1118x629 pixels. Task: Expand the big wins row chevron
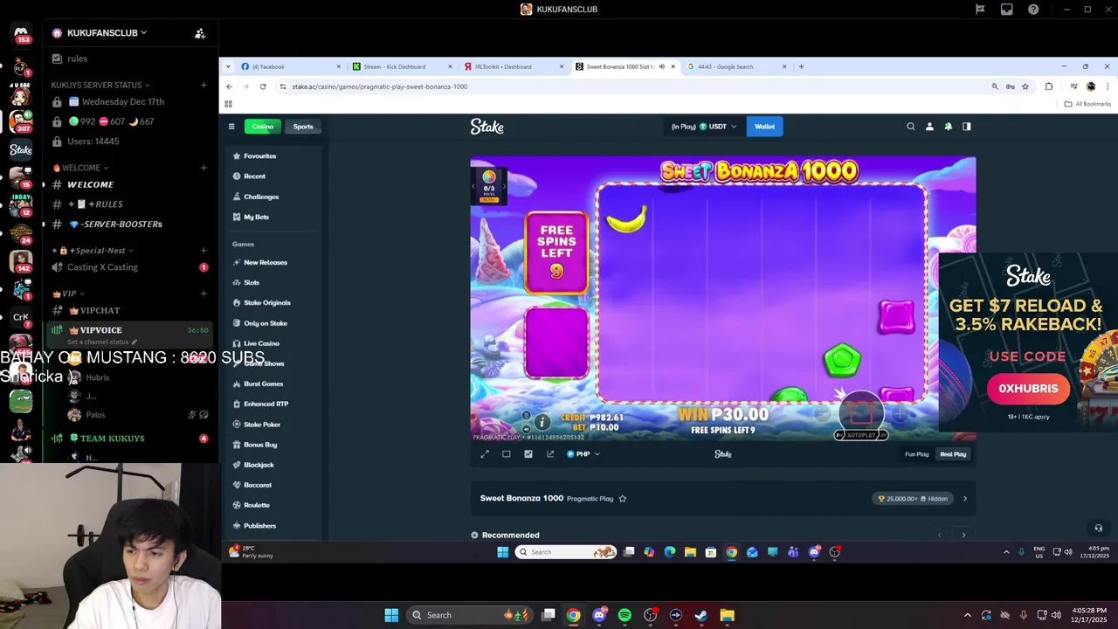[965, 499]
